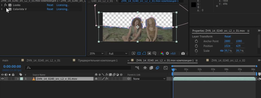Adjust the exposure value +0,0
Viewport: 261px width, 98px height.
(173, 54)
